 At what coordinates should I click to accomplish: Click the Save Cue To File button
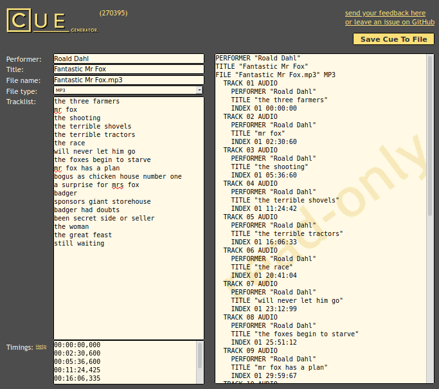point(393,39)
